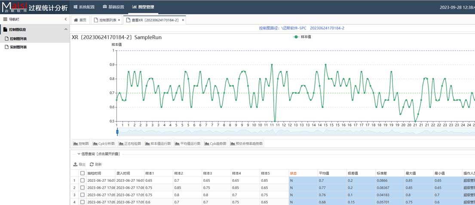475x205 pixels.
Task: Close the 查看XR tab
Action: [183, 20]
